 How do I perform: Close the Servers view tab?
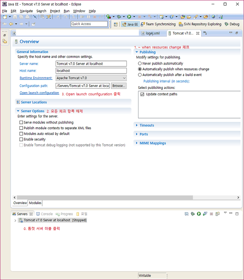[31, 214]
